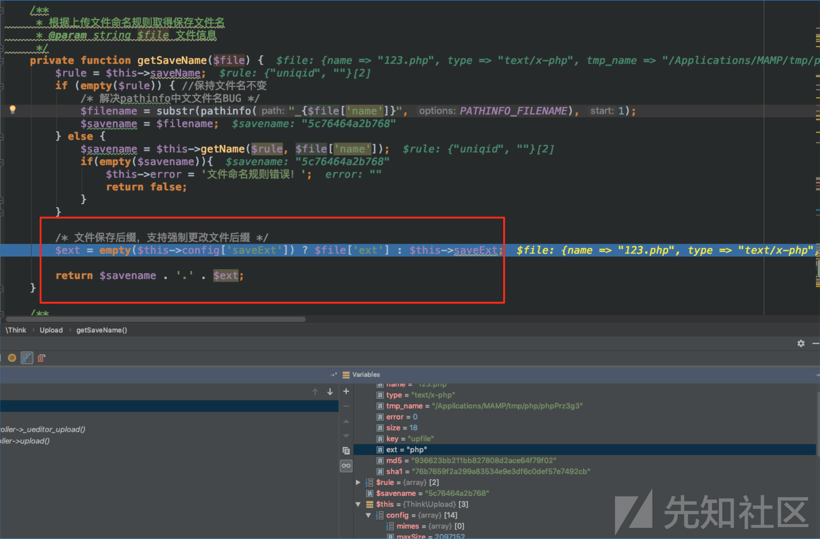820x539 pixels.
Task: Click the previous frame up arrow
Action: coord(315,392)
